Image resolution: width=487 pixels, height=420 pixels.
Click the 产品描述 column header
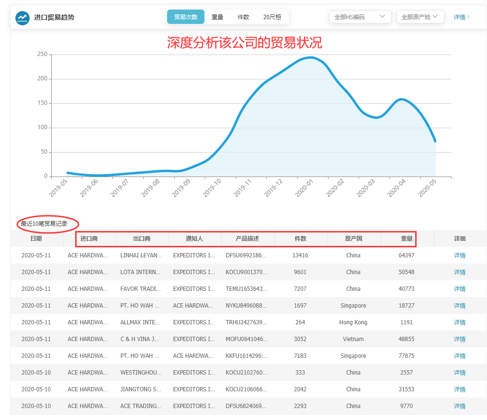(247, 239)
